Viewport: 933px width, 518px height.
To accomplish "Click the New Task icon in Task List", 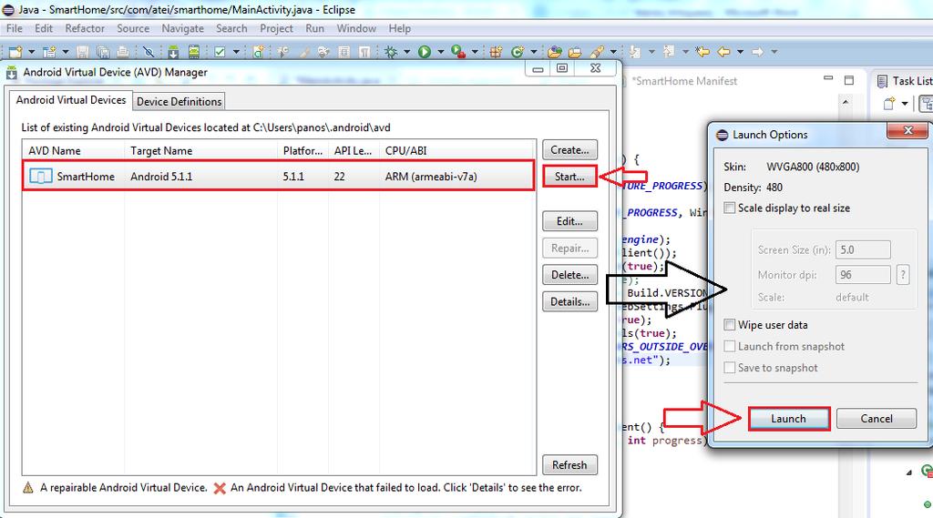I will coord(889,104).
